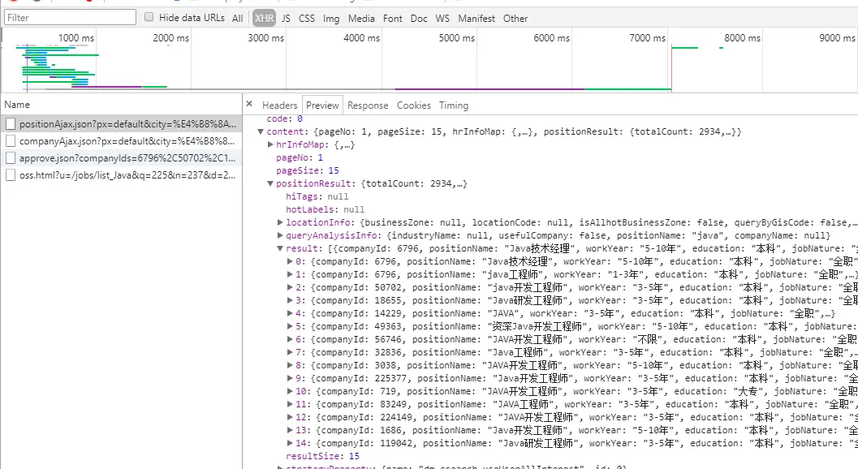This screenshot has height=469, width=858.
Task: Expand result item 0 (Java技术经理)
Action: pyautogui.click(x=290, y=261)
